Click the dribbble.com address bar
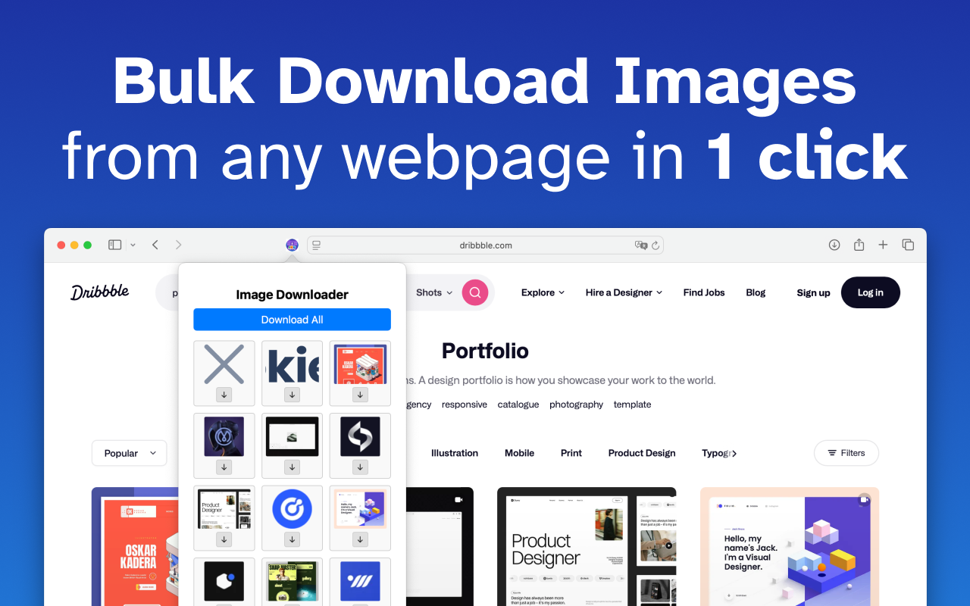The height and width of the screenshot is (606, 970). pos(485,245)
